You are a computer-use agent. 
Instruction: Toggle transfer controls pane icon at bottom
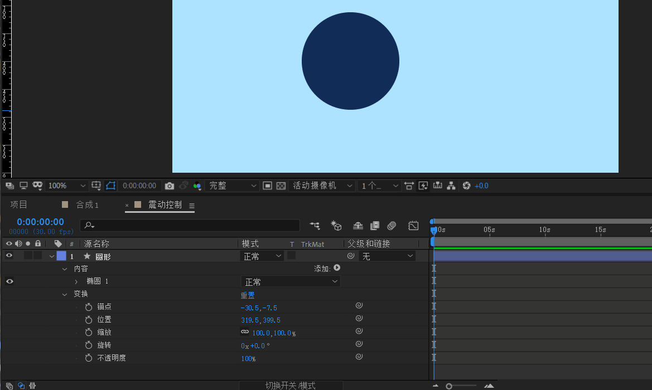pos(21,386)
